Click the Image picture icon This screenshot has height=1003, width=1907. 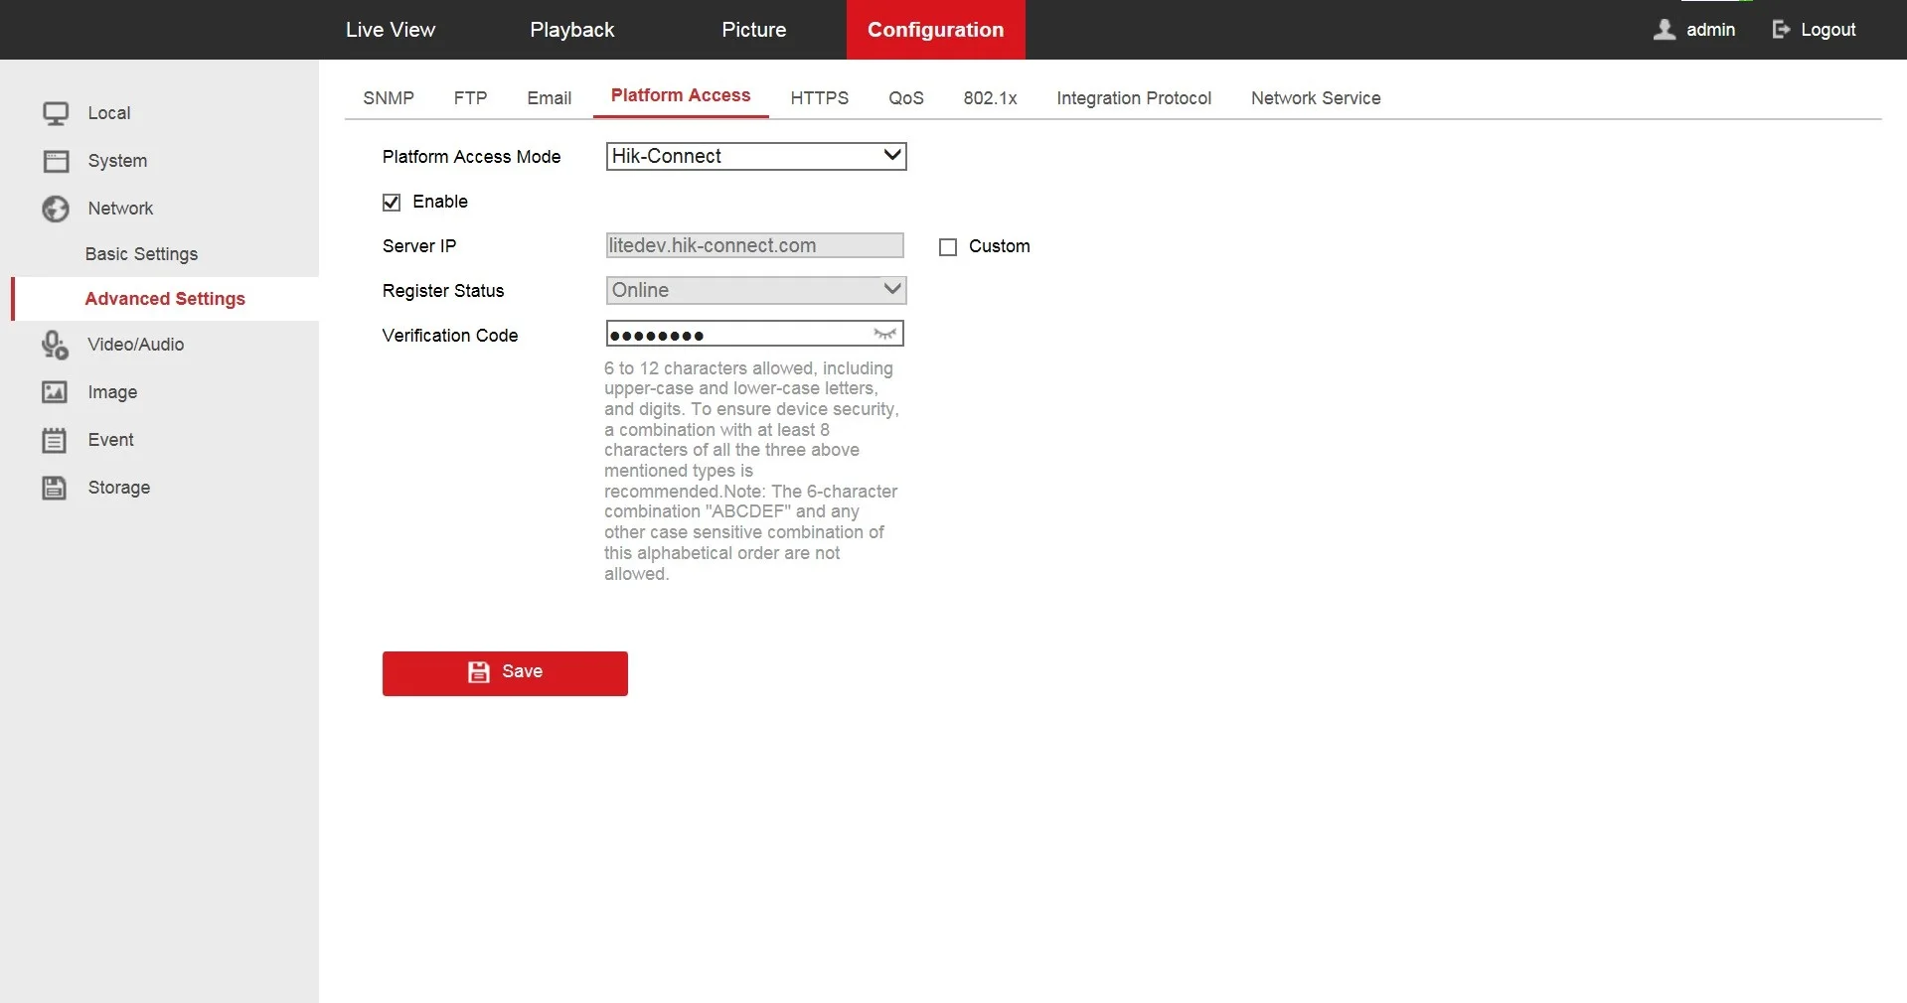(55, 392)
